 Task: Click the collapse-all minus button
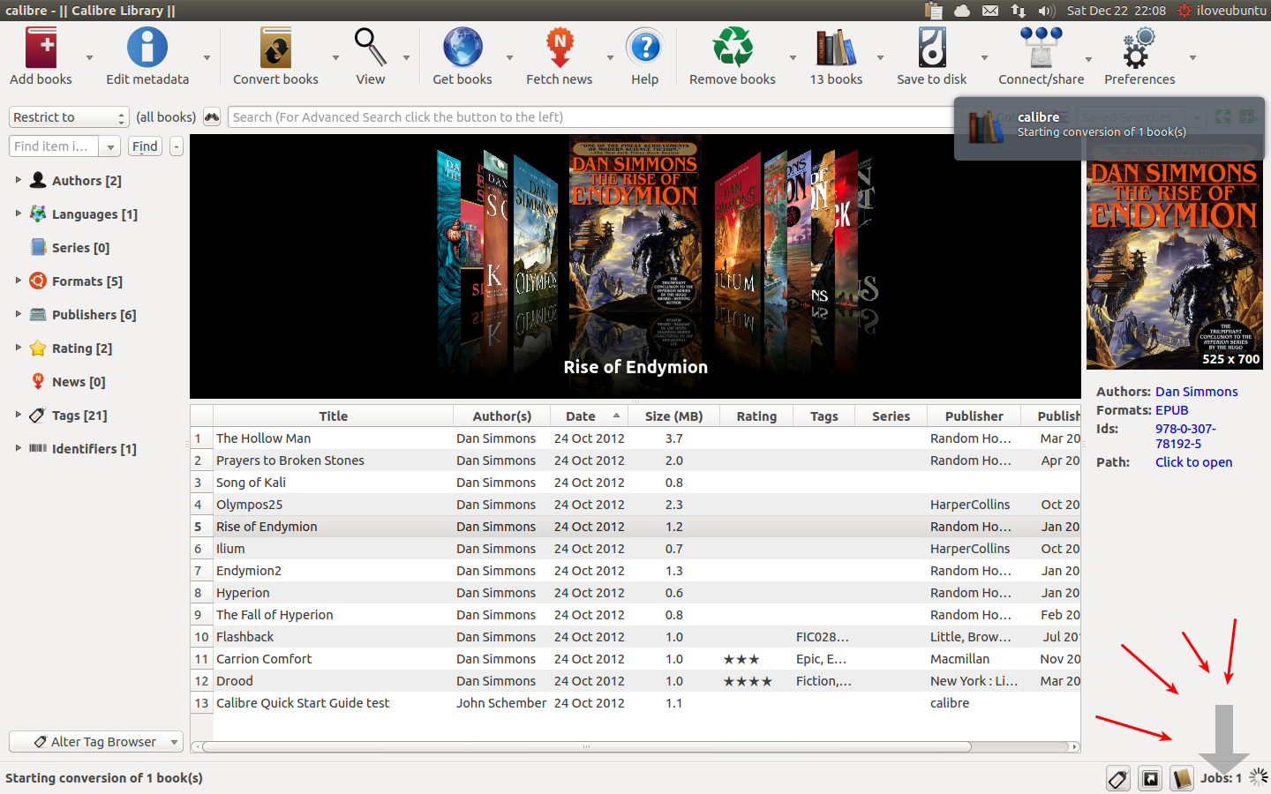click(177, 146)
